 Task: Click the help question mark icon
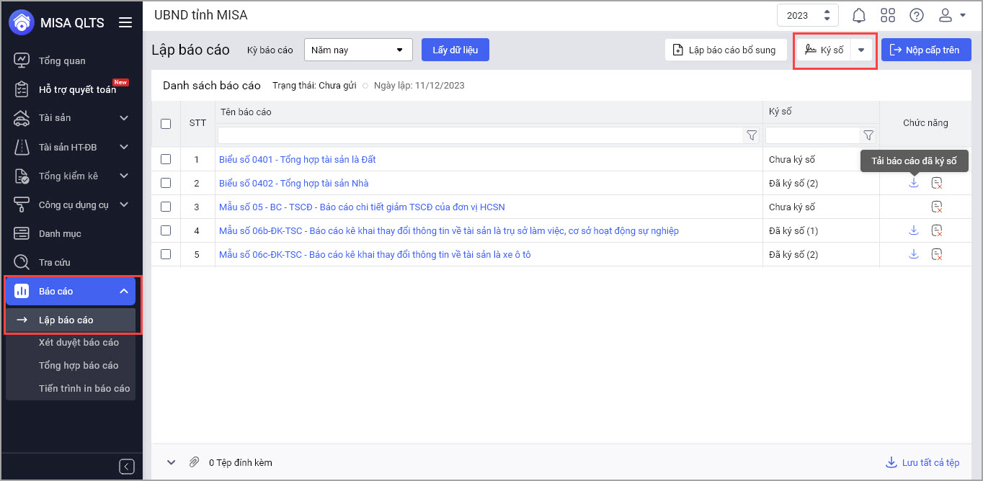(917, 15)
